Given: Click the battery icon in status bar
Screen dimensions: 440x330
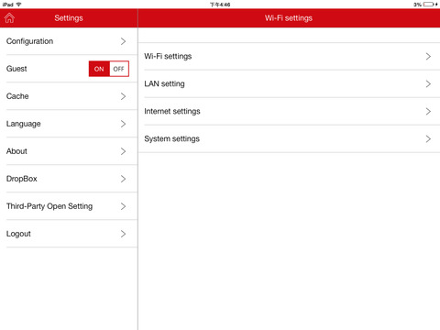Looking at the screenshot, I should point(428,5).
